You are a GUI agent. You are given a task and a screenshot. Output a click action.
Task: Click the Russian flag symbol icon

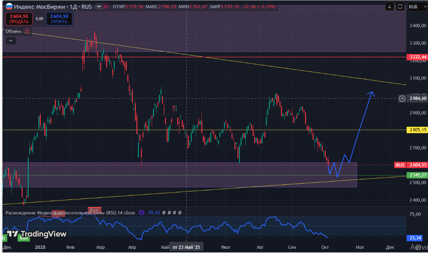pos(9,7)
